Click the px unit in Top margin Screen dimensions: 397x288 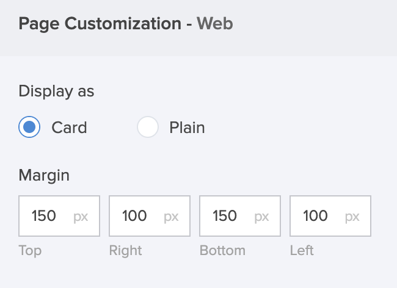pos(81,216)
